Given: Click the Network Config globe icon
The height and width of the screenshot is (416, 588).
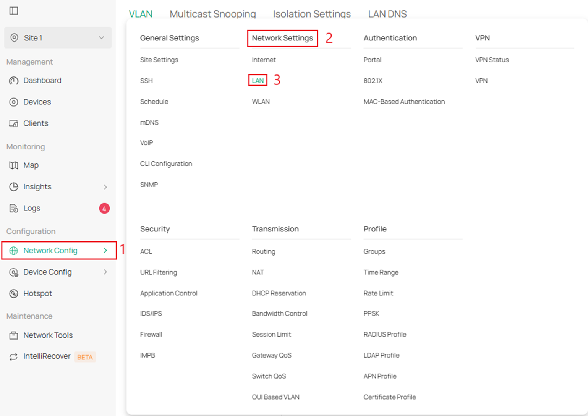Looking at the screenshot, I should coord(14,251).
